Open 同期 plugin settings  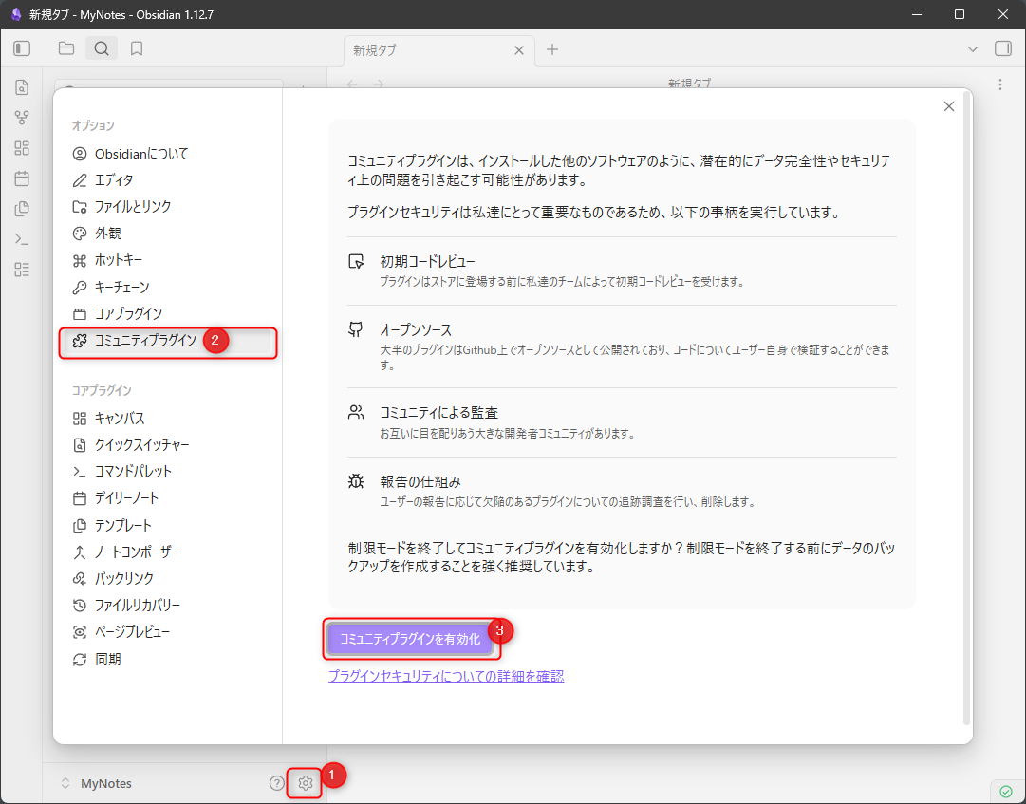[169, 660]
